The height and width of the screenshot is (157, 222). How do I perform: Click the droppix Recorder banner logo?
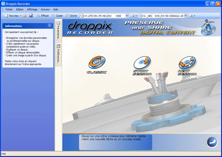(x=90, y=28)
